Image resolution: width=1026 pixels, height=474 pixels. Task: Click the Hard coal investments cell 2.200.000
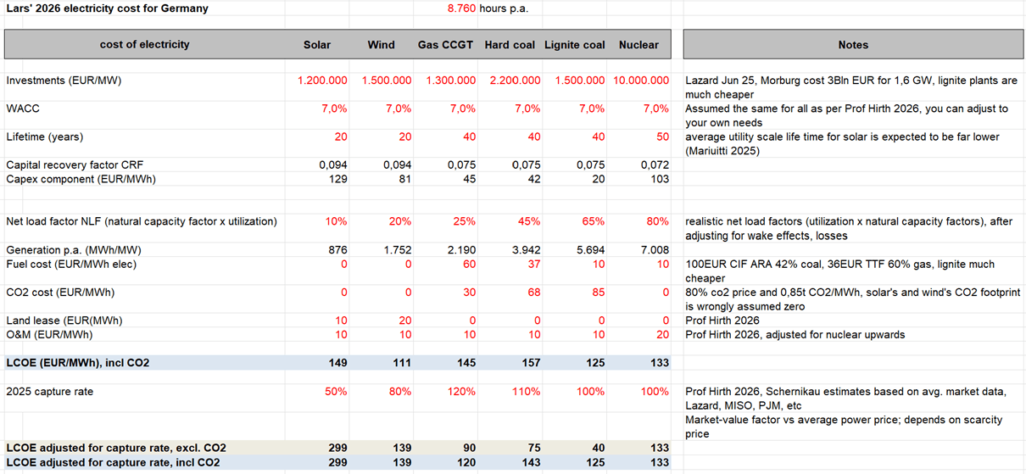tap(515, 81)
